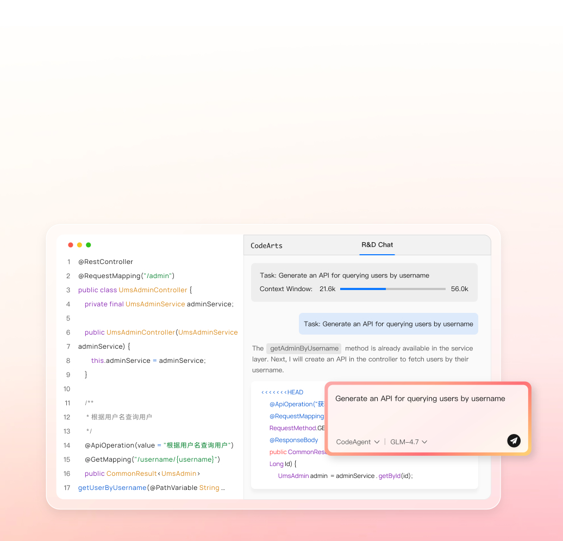
Task: Click the getUserByUsername method name
Action: coord(112,488)
